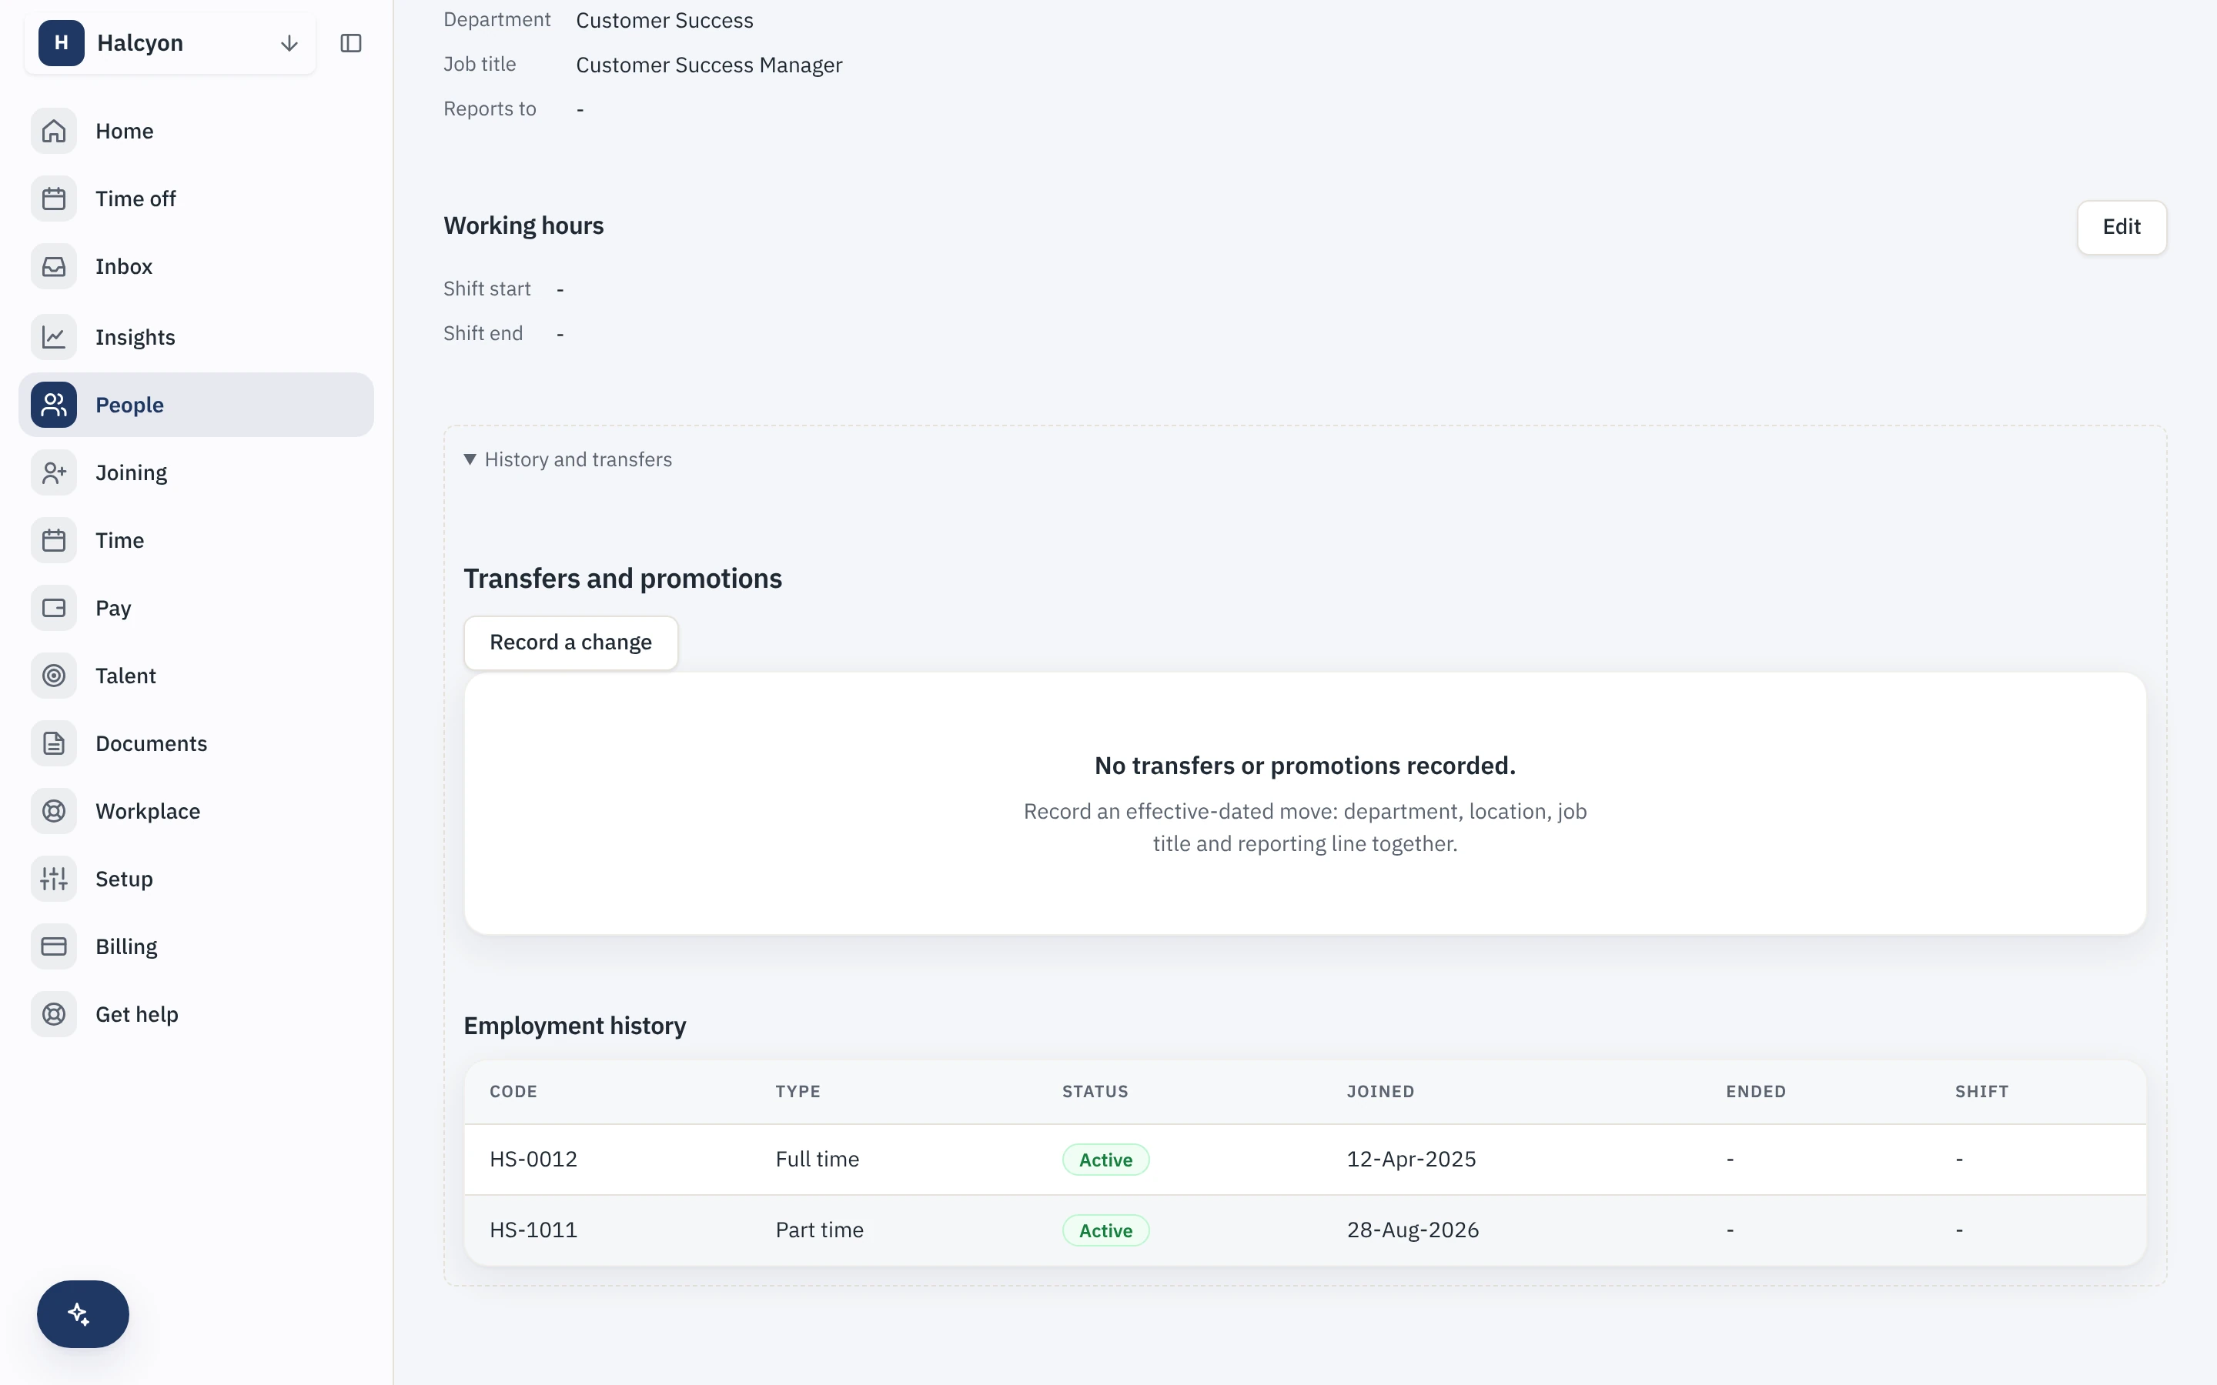Open the Time off calendar icon
The height and width of the screenshot is (1385, 2217).
[54, 199]
